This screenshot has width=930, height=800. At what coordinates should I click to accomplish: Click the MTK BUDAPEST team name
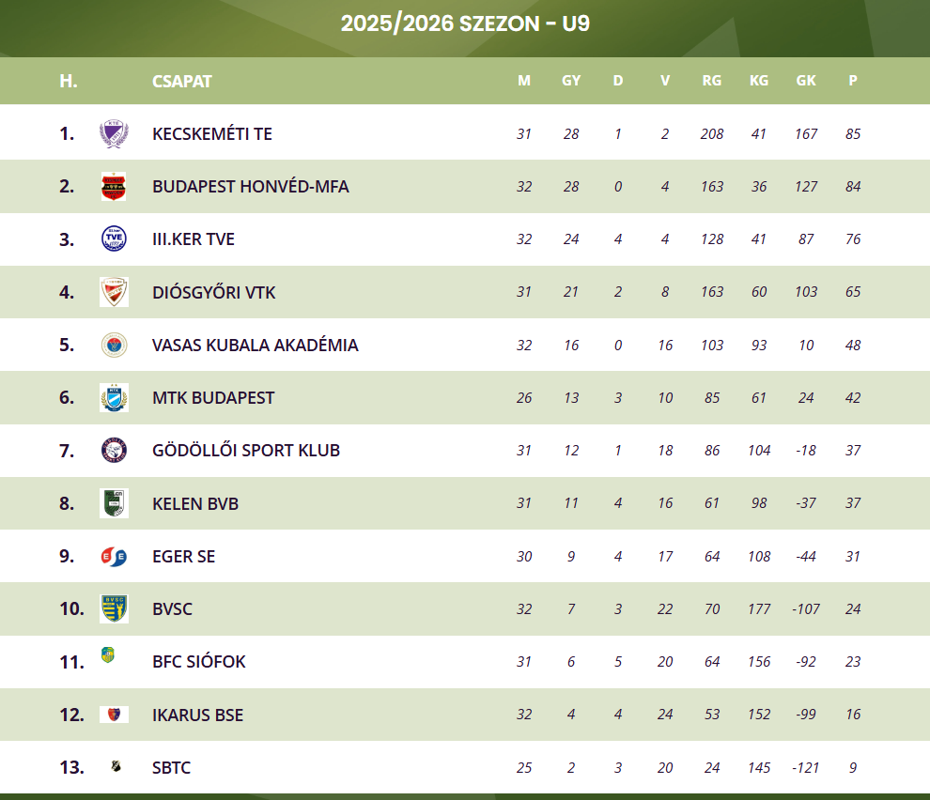tap(213, 398)
